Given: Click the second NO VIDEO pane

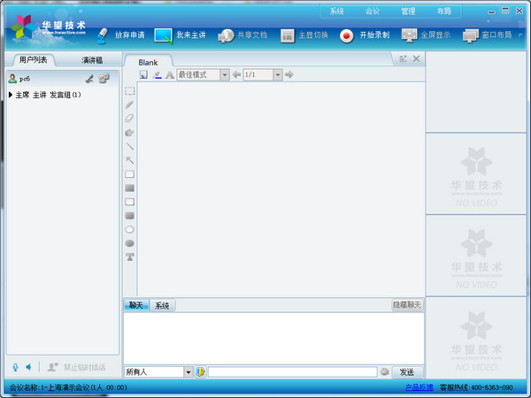Looking at the screenshot, I should 476,256.
